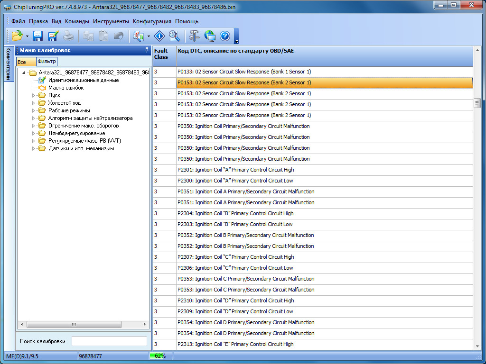Switch to the Фильтр tab

pyautogui.click(x=47, y=62)
